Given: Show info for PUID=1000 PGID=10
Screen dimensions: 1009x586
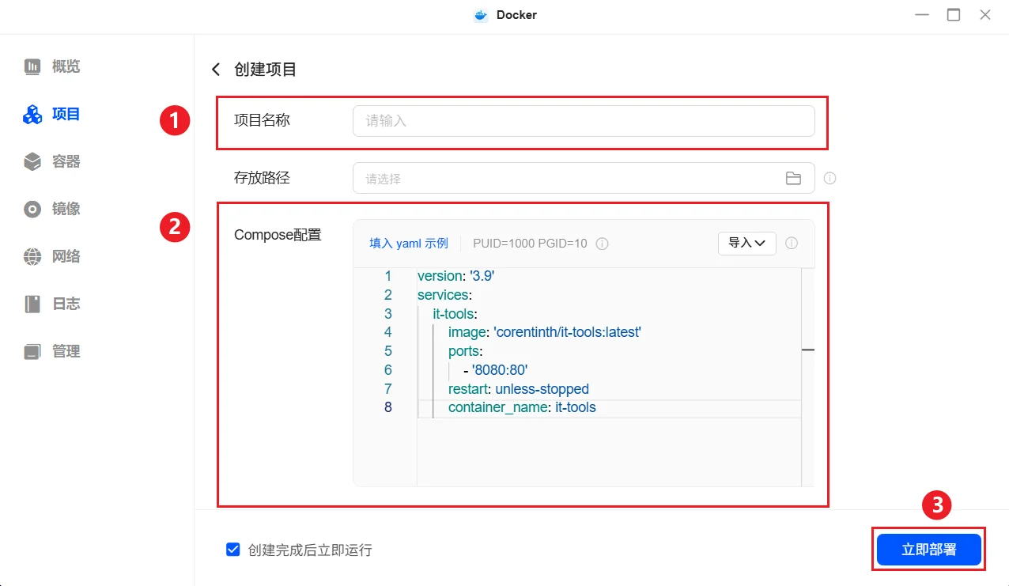Looking at the screenshot, I should click(602, 244).
